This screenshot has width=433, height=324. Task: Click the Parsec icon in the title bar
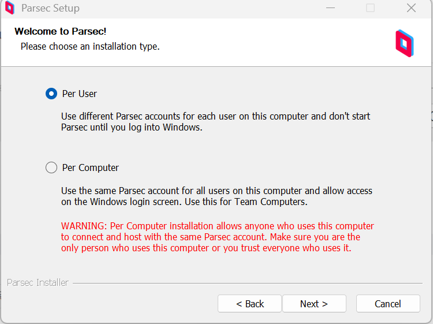click(9, 8)
